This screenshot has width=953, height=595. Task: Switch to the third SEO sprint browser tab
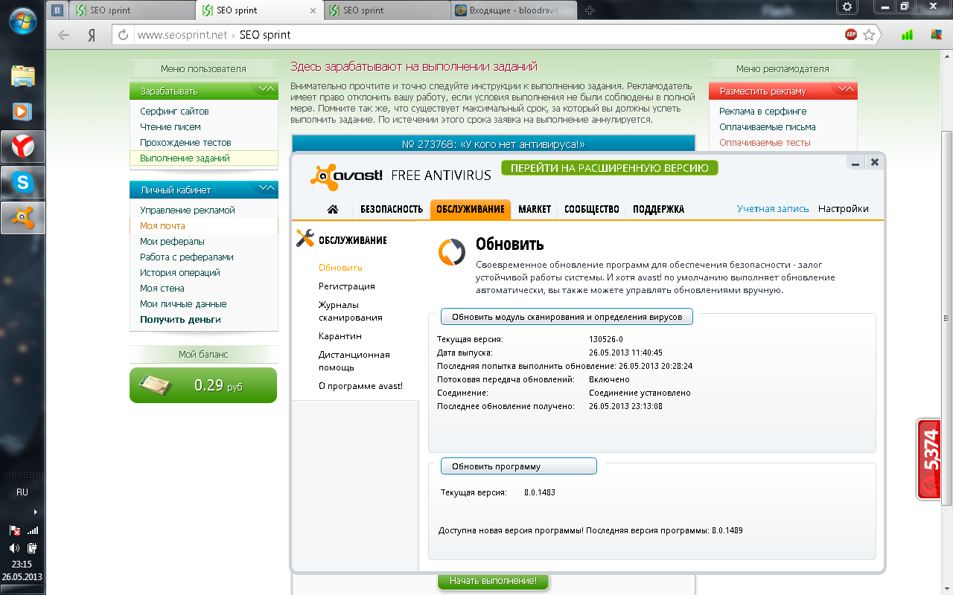[387, 10]
